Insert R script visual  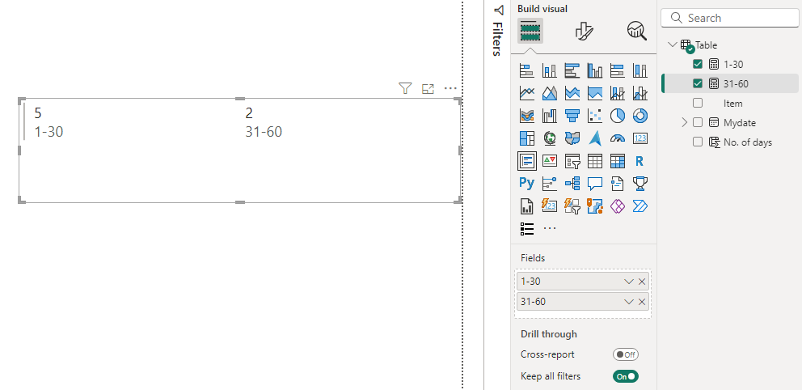(x=639, y=161)
